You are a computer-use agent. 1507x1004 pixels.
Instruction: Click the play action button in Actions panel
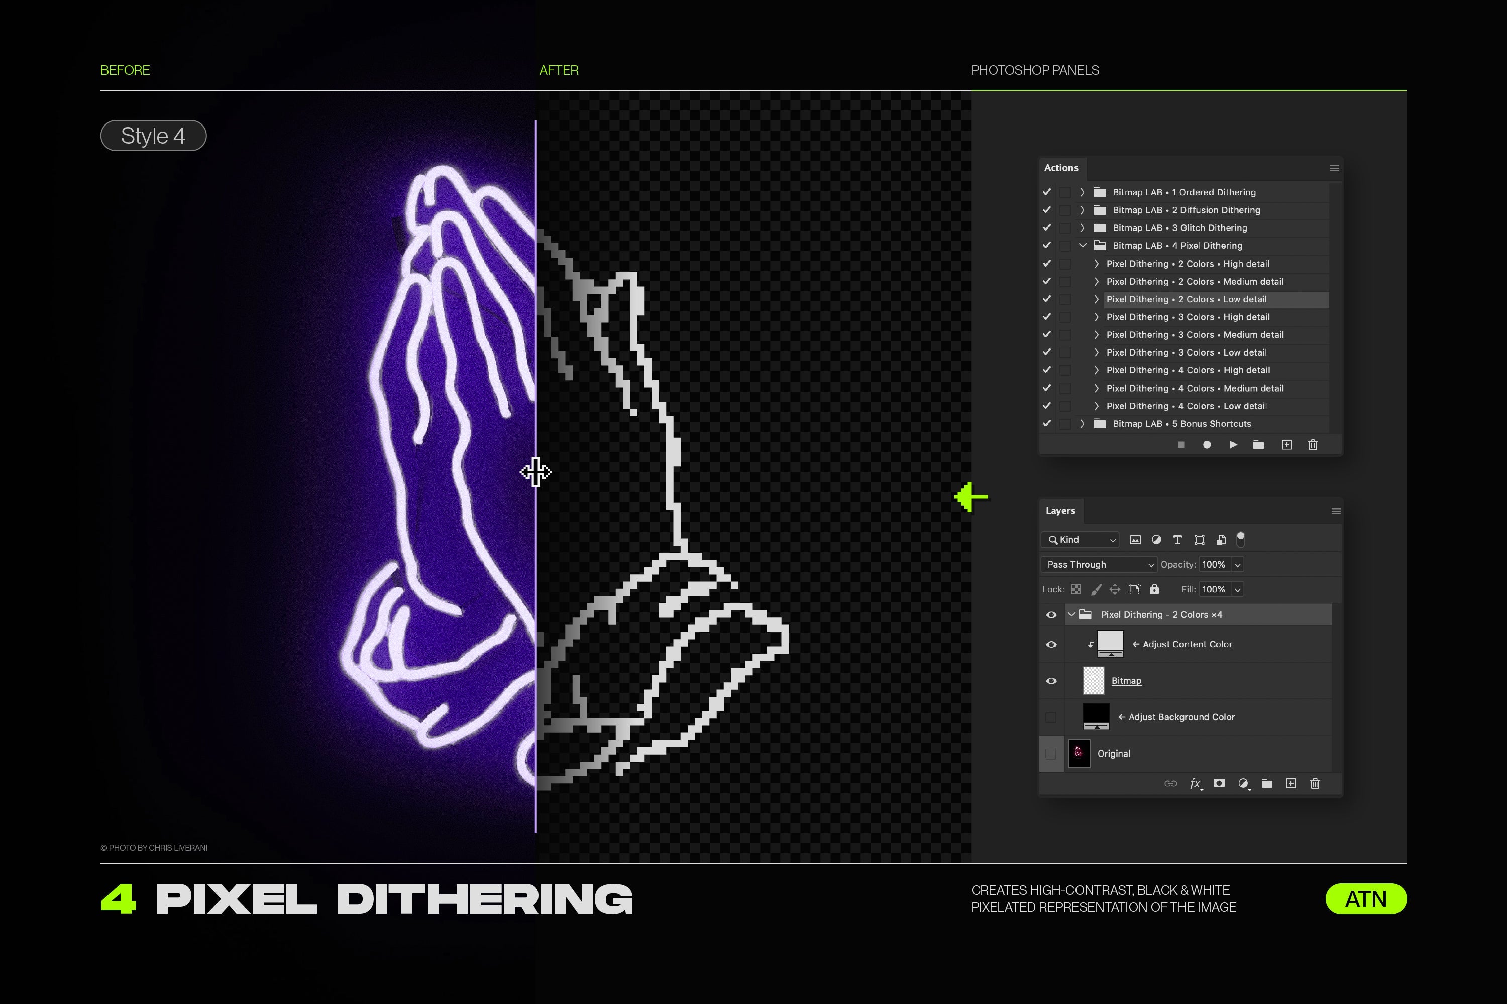pyautogui.click(x=1231, y=446)
